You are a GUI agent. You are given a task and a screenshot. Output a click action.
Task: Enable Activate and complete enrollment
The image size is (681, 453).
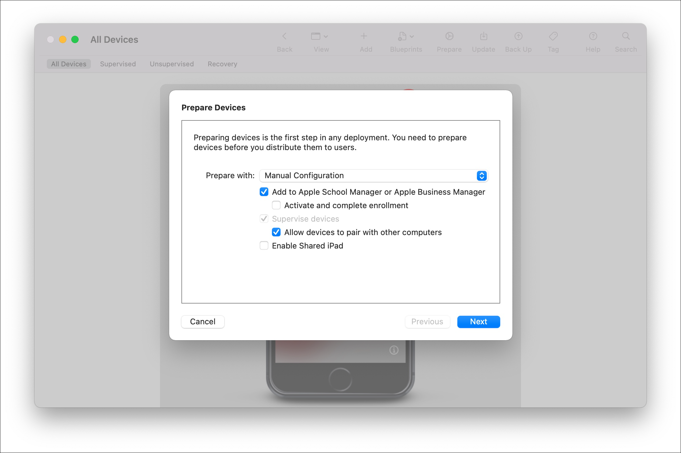click(x=276, y=205)
